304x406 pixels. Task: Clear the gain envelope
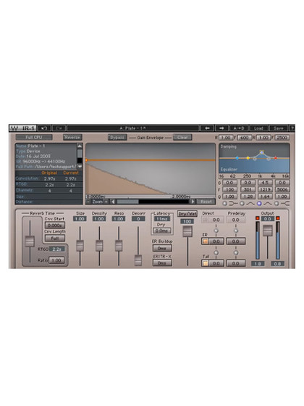coord(182,138)
